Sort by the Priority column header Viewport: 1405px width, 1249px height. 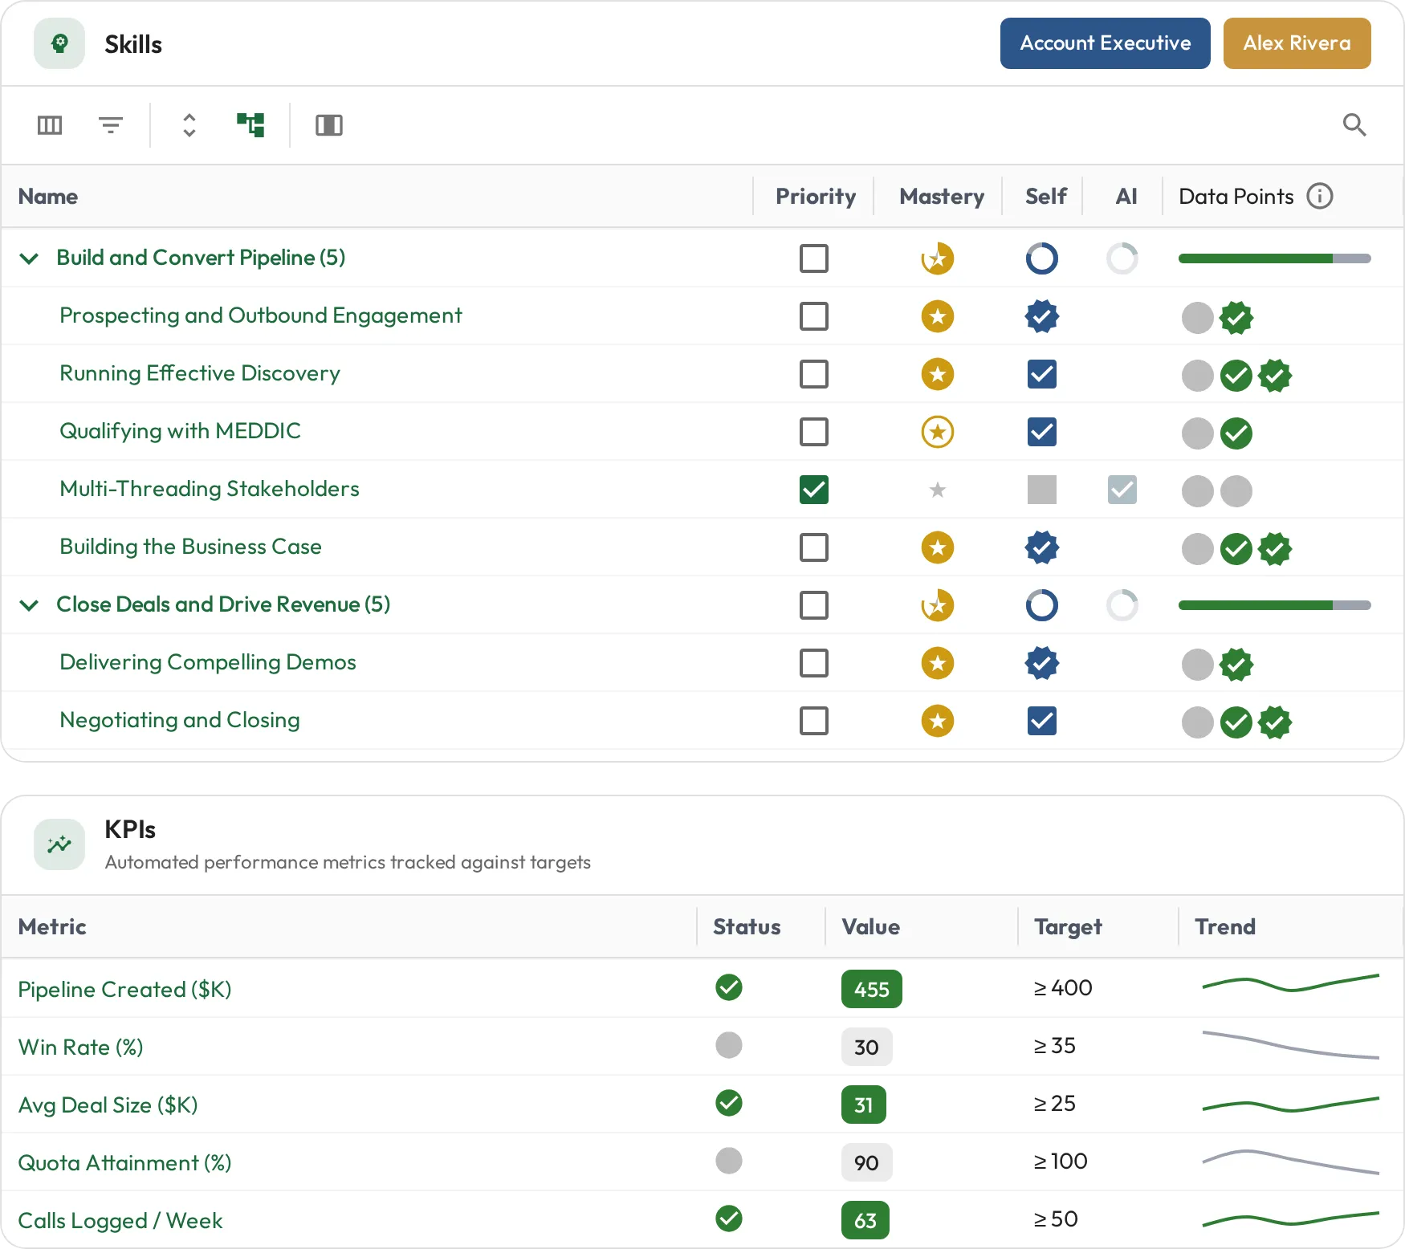coord(816,196)
